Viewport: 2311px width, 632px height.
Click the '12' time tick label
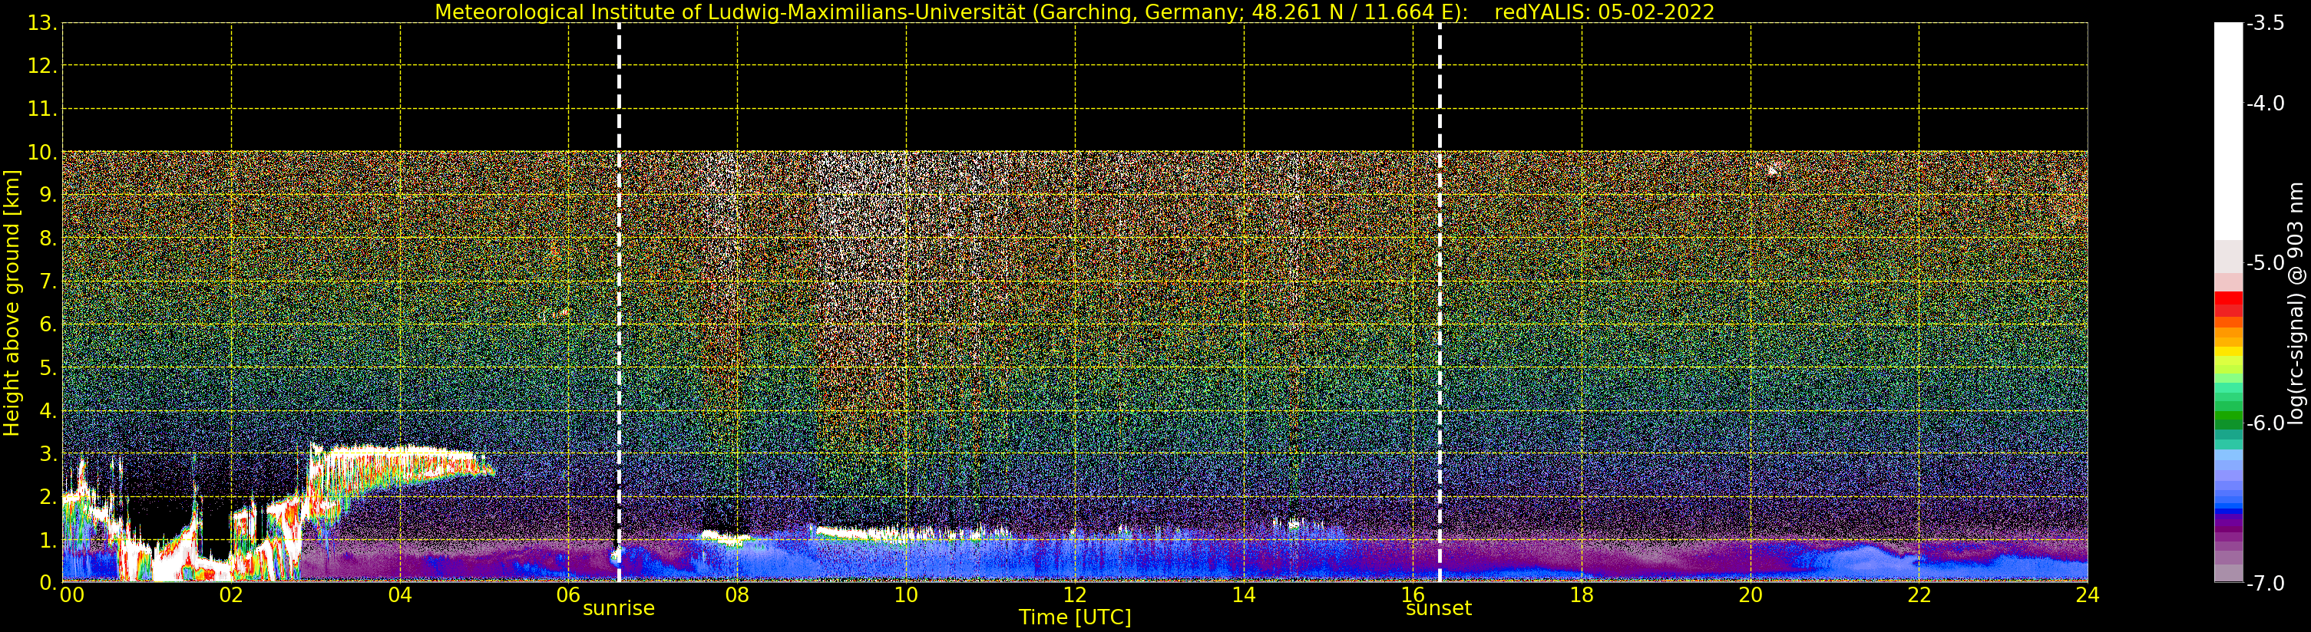(1075, 595)
